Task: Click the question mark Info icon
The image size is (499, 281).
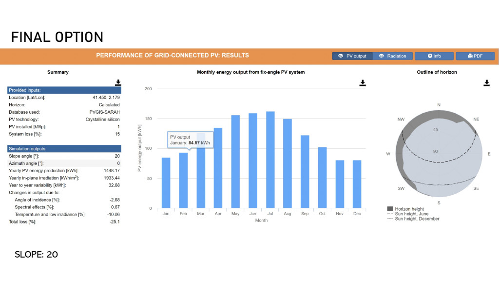Action: [x=430, y=56]
